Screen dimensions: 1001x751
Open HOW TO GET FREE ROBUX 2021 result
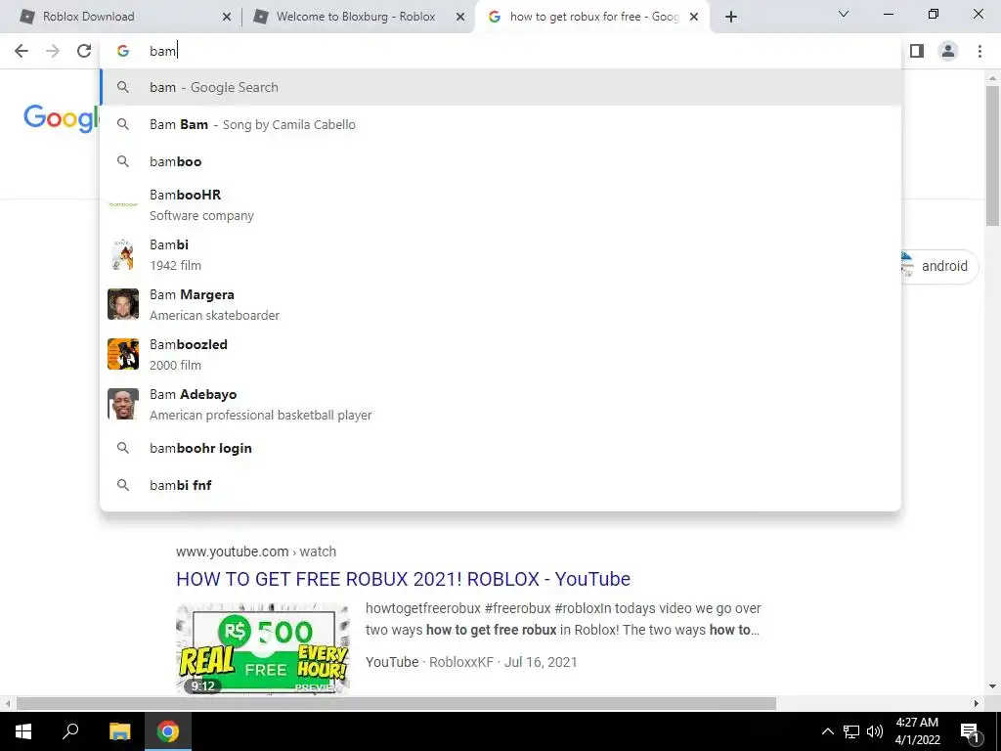point(404,579)
